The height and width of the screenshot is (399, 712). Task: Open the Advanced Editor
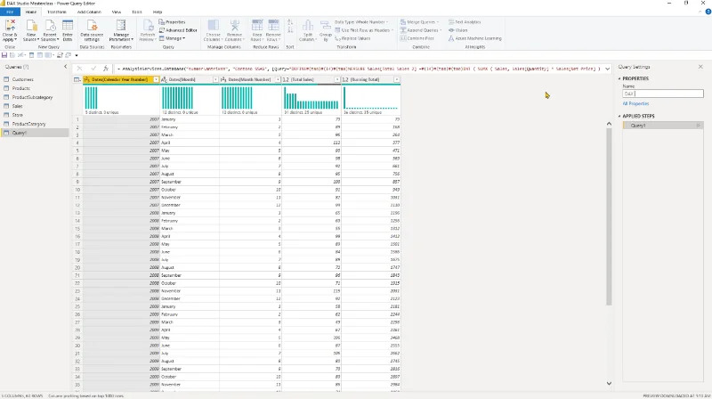click(178, 30)
